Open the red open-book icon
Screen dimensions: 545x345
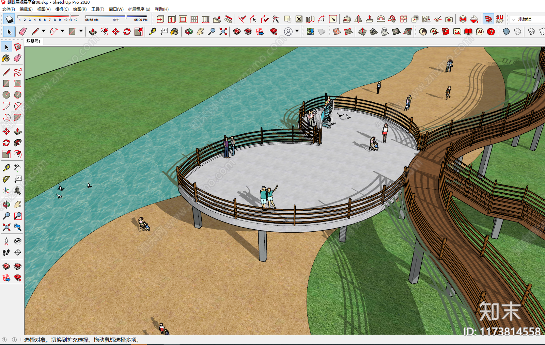468,32
